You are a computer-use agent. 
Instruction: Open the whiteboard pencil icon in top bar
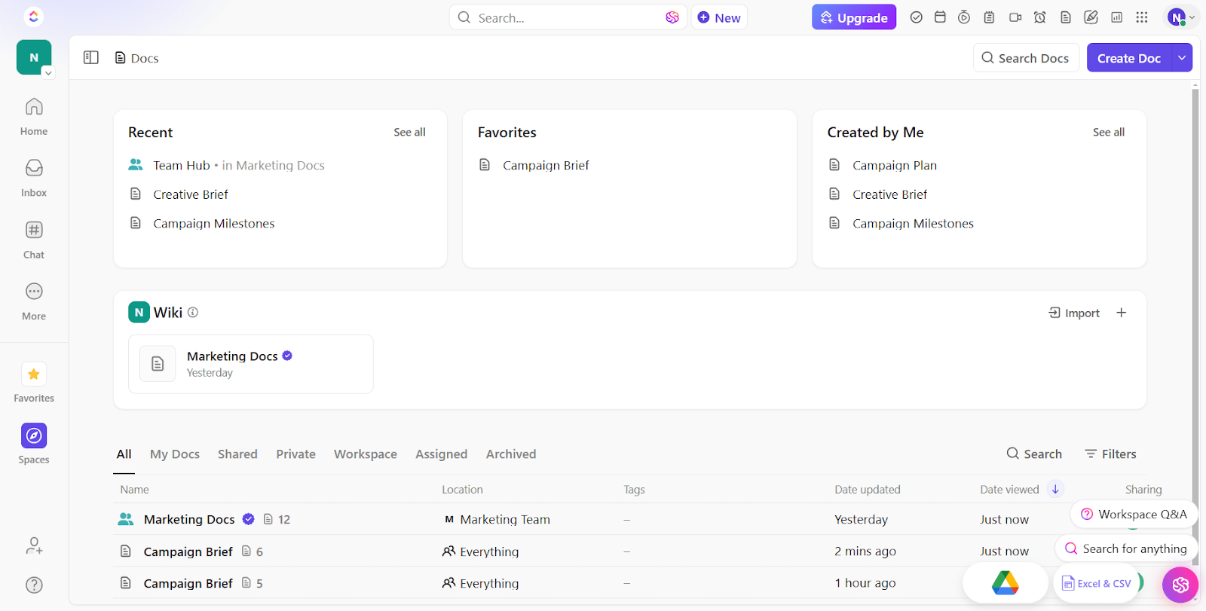click(1091, 17)
